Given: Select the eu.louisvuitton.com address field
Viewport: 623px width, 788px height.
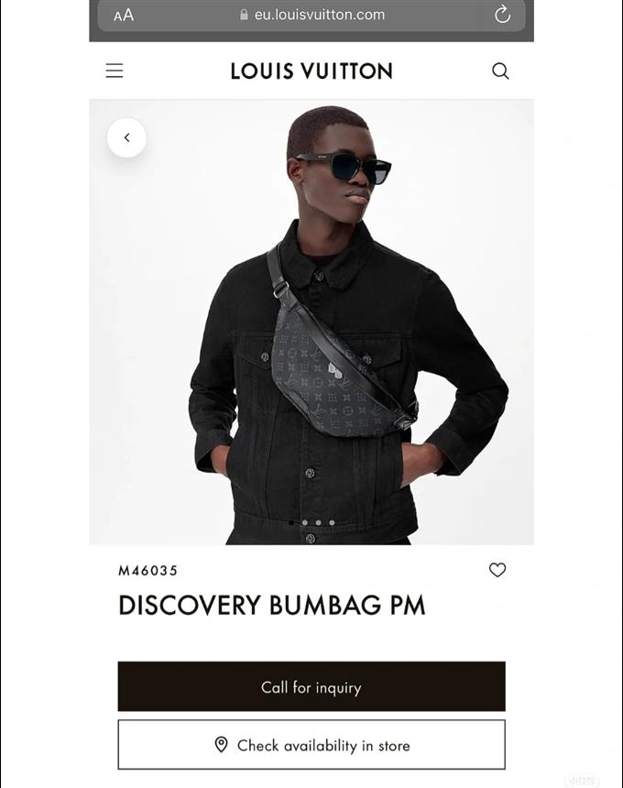Looking at the screenshot, I should pos(311,15).
